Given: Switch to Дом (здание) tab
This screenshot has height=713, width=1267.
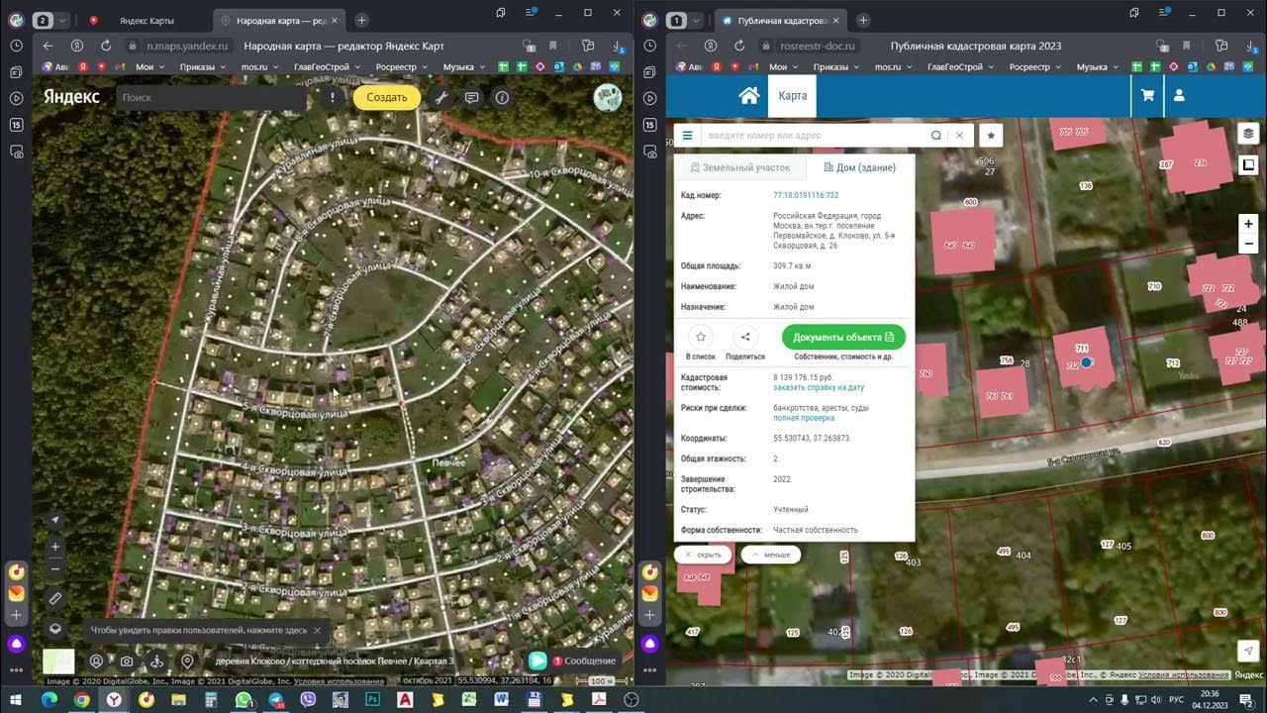Looking at the screenshot, I should point(860,167).
